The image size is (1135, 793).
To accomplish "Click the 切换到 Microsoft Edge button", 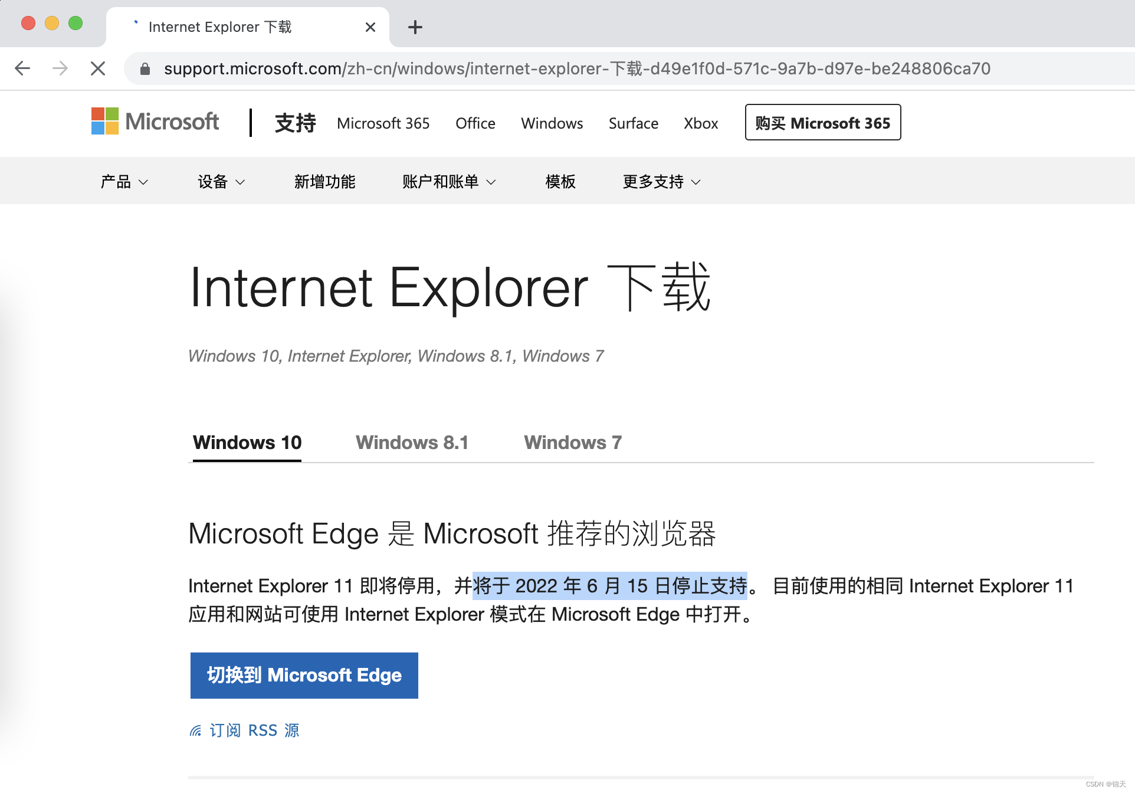I will (x=304, y=675).
